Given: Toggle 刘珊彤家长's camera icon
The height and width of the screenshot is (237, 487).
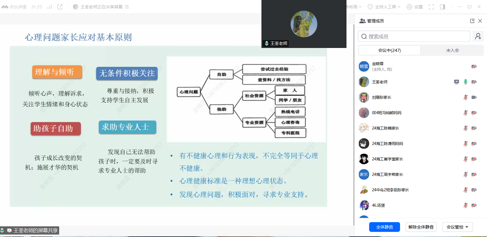Looking at the screenshot, I should point(474,97).
